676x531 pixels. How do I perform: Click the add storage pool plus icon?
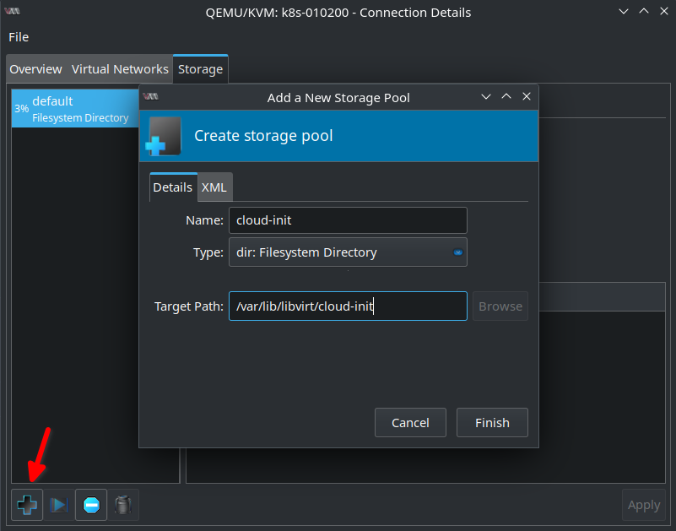27,505
